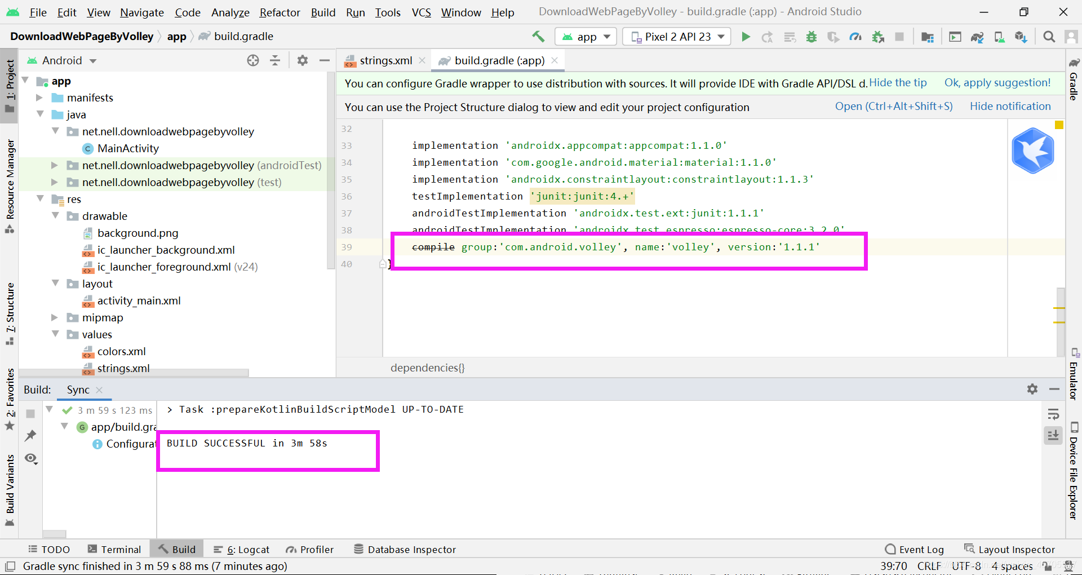Open the File menu
The image size is (1082, 575).
coord(38,12)
